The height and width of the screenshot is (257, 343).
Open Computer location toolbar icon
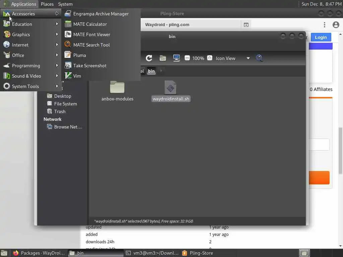pyautogui.click(x=176, y=58)
